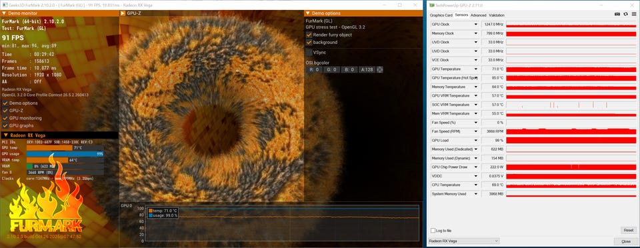Image resolution: width=640 pixels, height=248 pixels.
Task: Open Fan Speed (RPM) dropdown
Action: click(475, 131)
